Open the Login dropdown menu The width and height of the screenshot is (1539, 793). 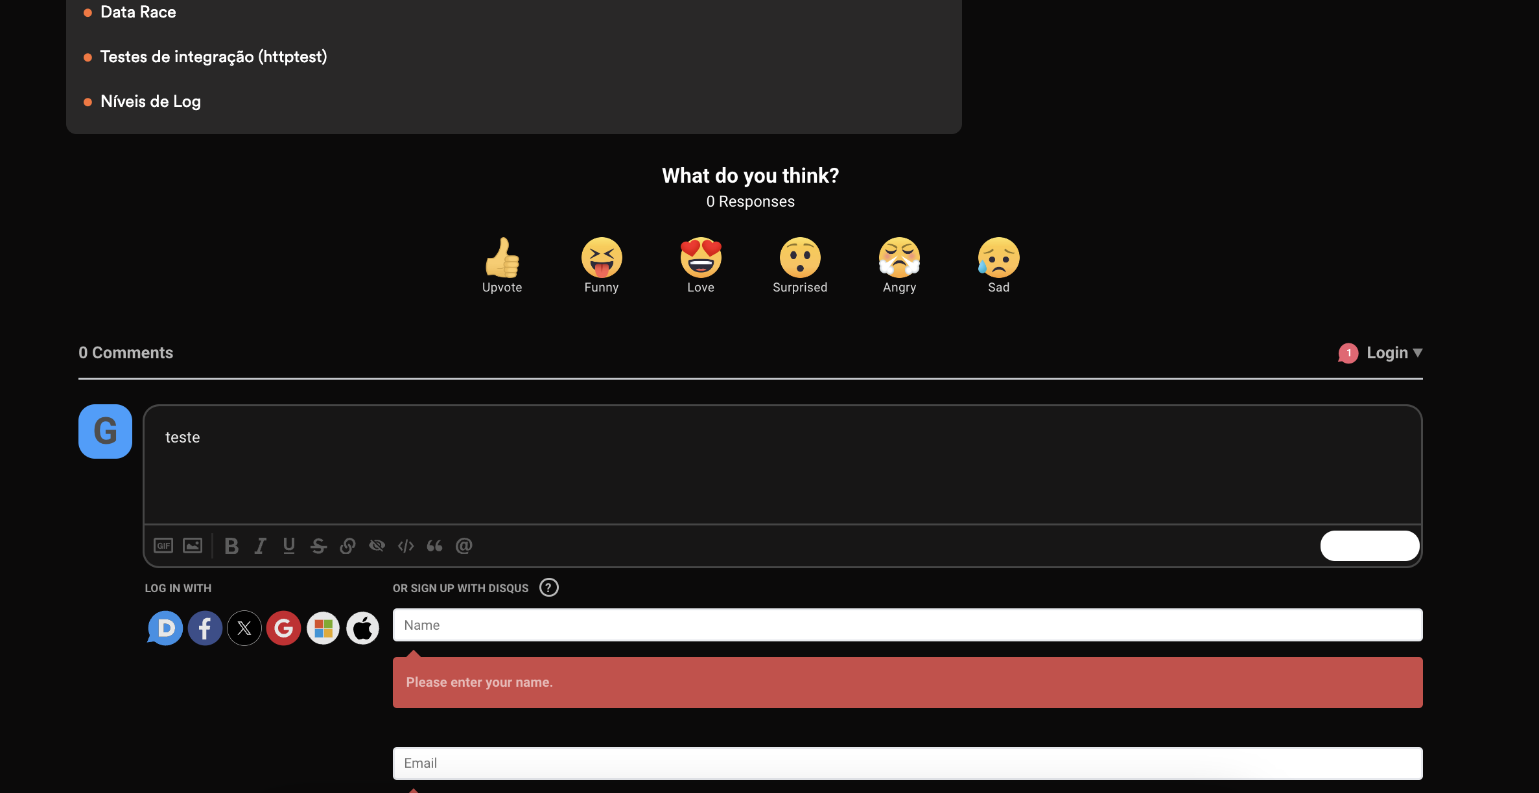point(1394,353)
